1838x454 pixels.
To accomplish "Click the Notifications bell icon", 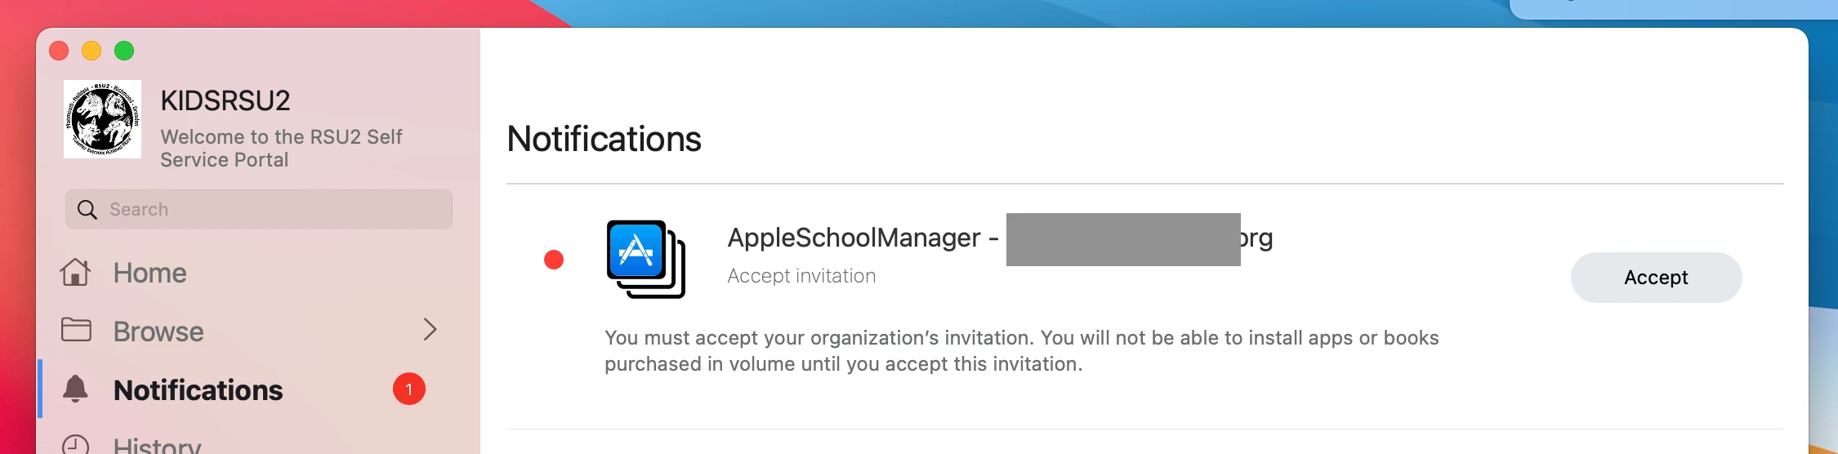I will click(75, 389).
